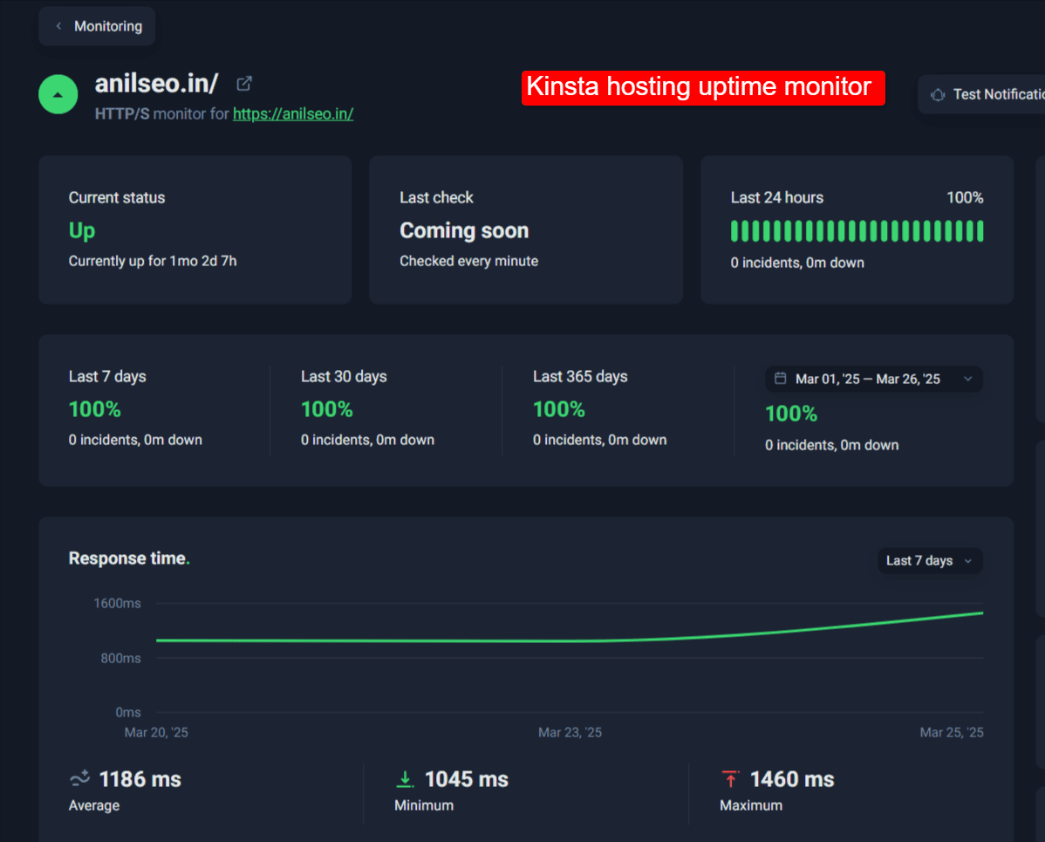
Task: Go back to the Monitoring page
Action: coord(97,27)
